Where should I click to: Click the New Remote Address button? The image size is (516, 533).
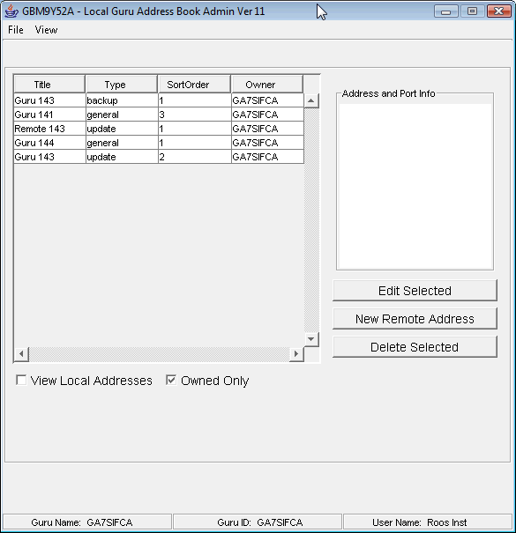[x=415, y=319]
